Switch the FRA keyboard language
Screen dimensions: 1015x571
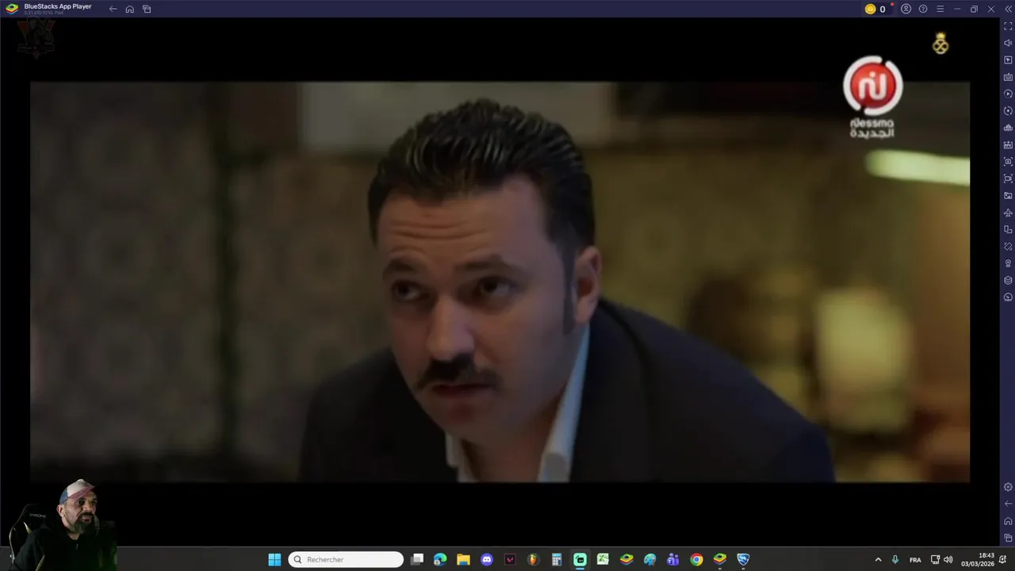915,560
